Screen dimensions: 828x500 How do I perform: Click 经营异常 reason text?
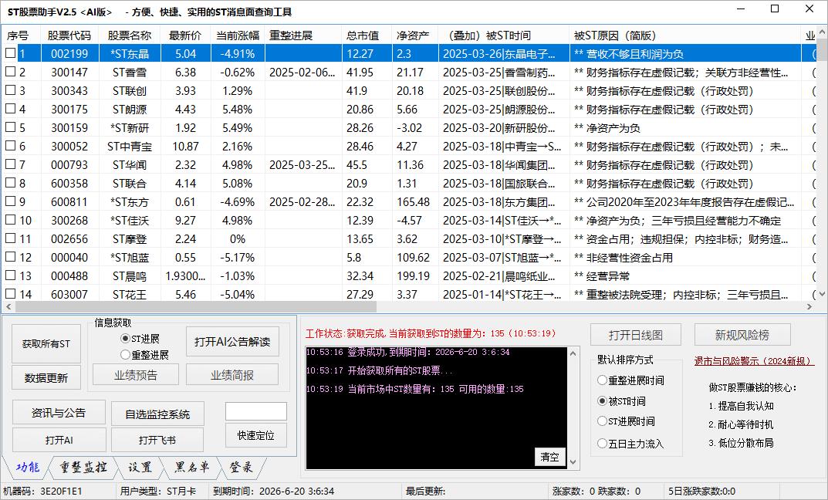click(608, 275)
